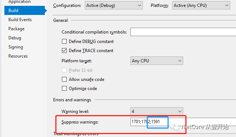Open the Application properties tab
236x137 pixels.
point(19,2)
